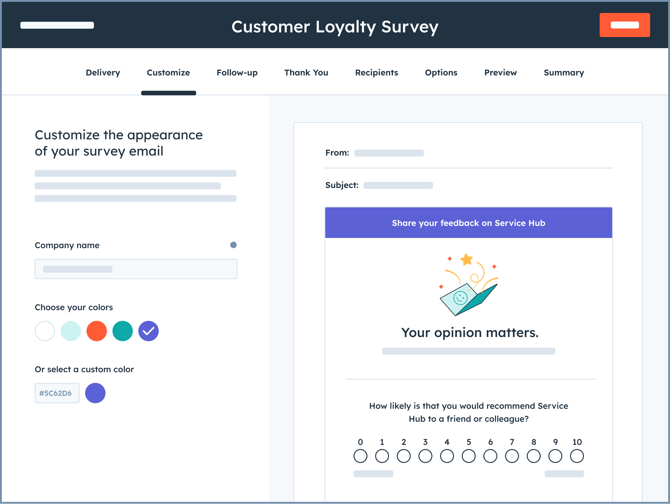Click the Delivery tab
670x504 pixels.
(102, 73)
